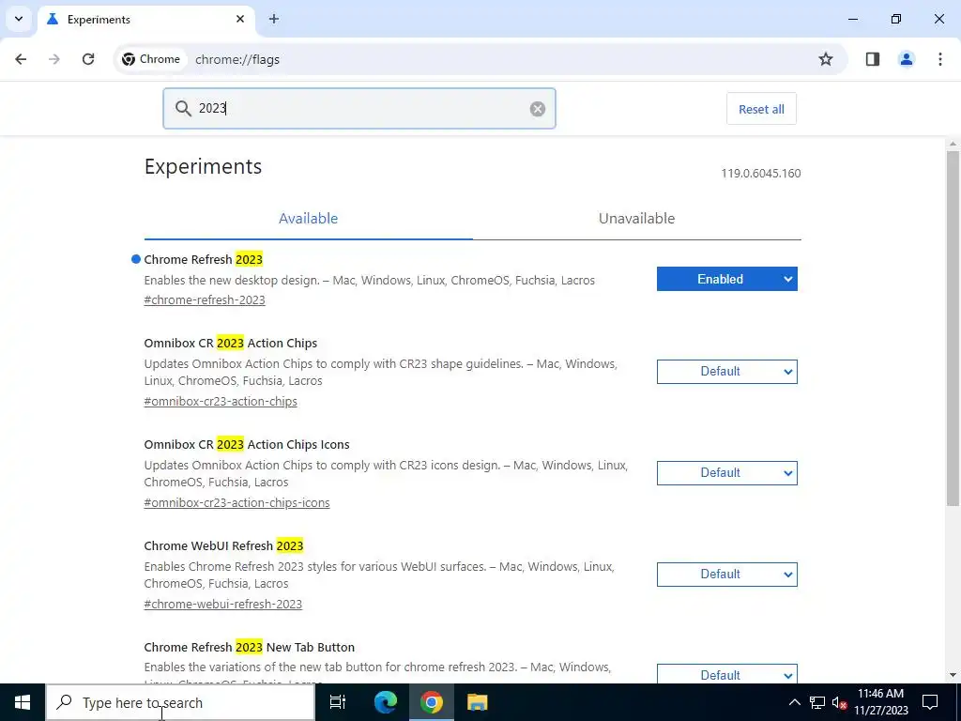
Task: Click the Windows taskbar search box
Action: (180, 702)
